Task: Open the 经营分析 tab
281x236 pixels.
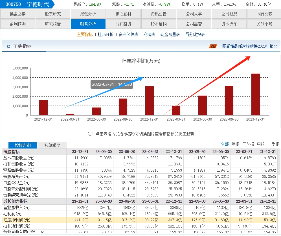Action: tap(88, 14)
